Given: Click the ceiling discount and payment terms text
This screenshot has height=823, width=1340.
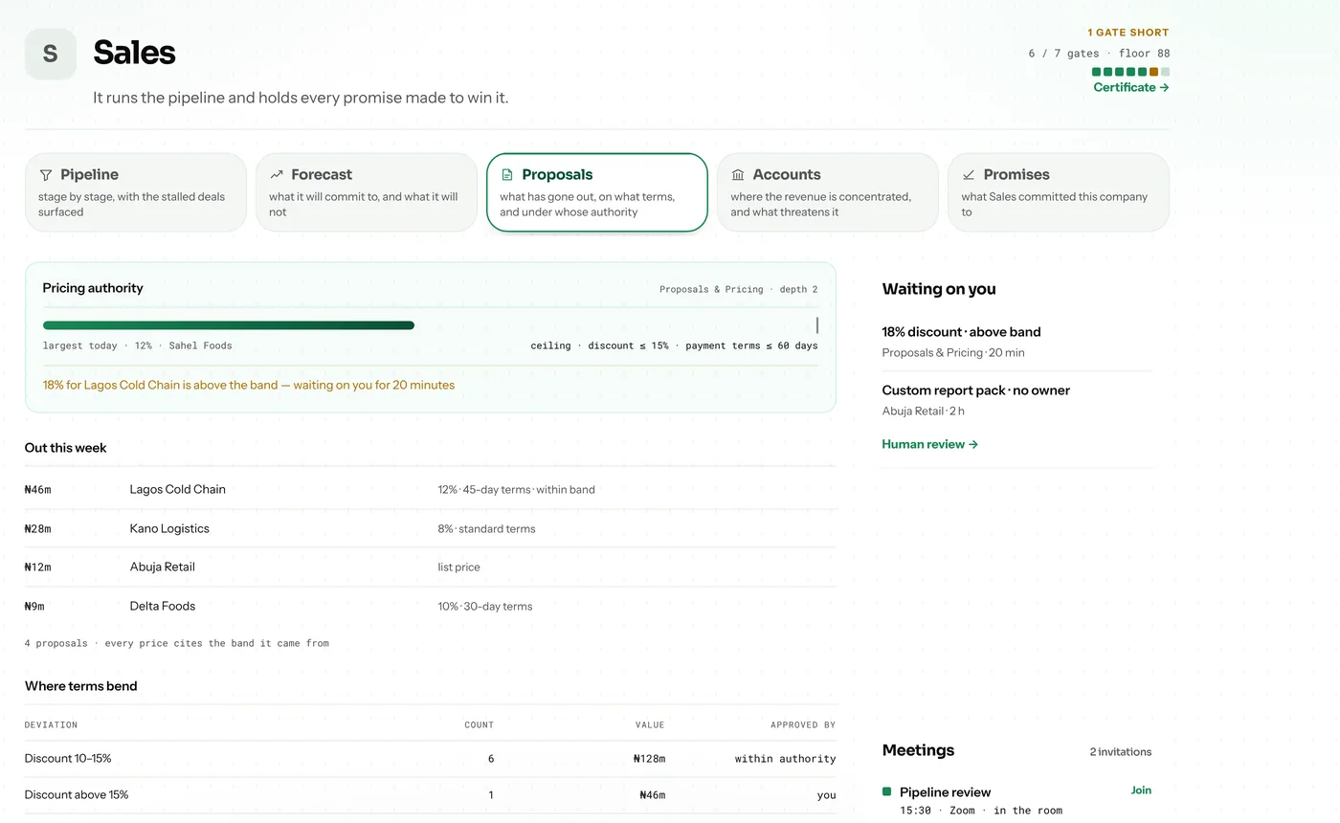Looking at the screenshot, I should point(675,345).
